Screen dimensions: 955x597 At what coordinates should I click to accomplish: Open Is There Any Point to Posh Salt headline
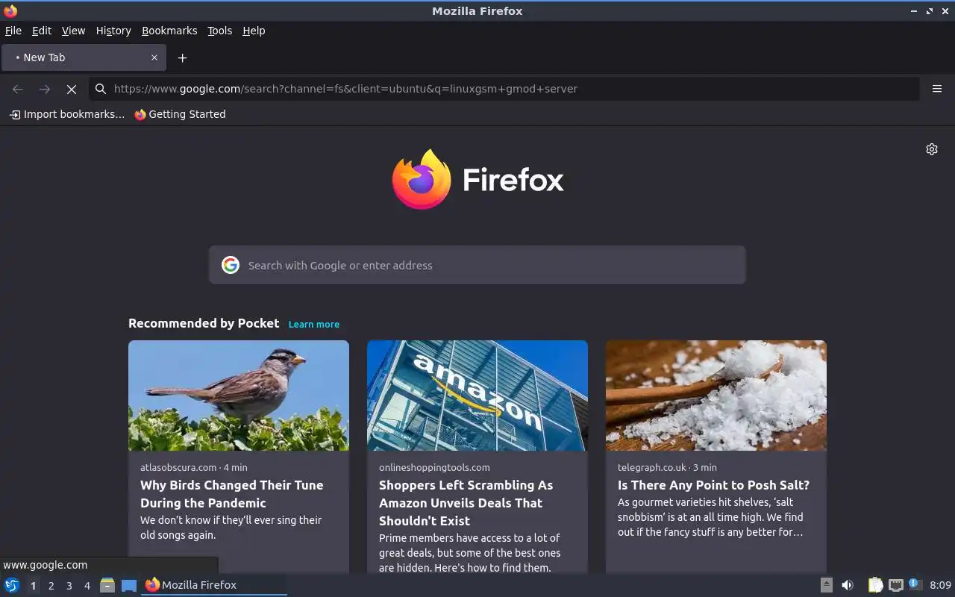point(713,485)
